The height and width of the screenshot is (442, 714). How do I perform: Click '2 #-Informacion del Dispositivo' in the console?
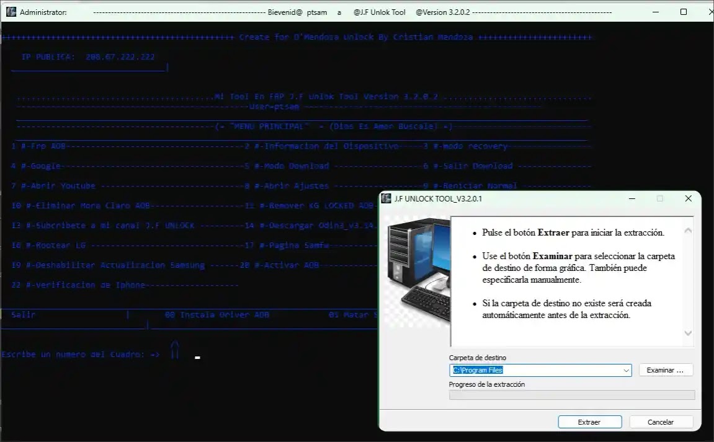click(321, 146)
